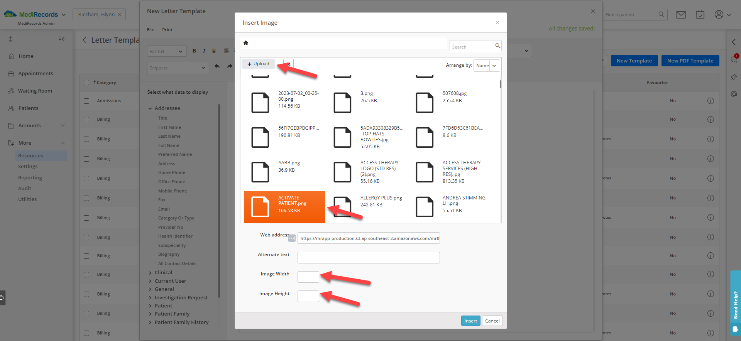Select the 56FI7GEBPBGIPP file icon
The image size is (741, 341).
(x=260, y=137)
